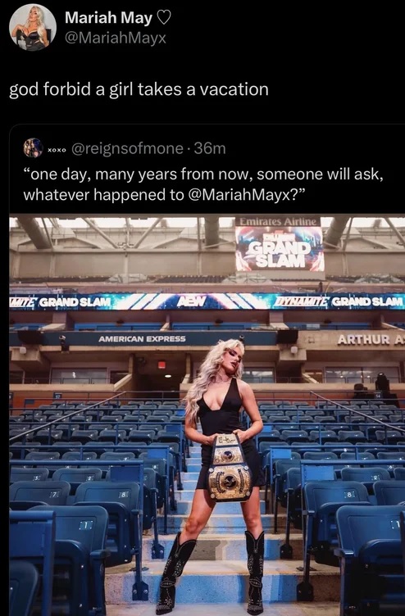Click the 'xoxo' quoted display name
This screenshot has height=616, width=405.
[57, 150]
